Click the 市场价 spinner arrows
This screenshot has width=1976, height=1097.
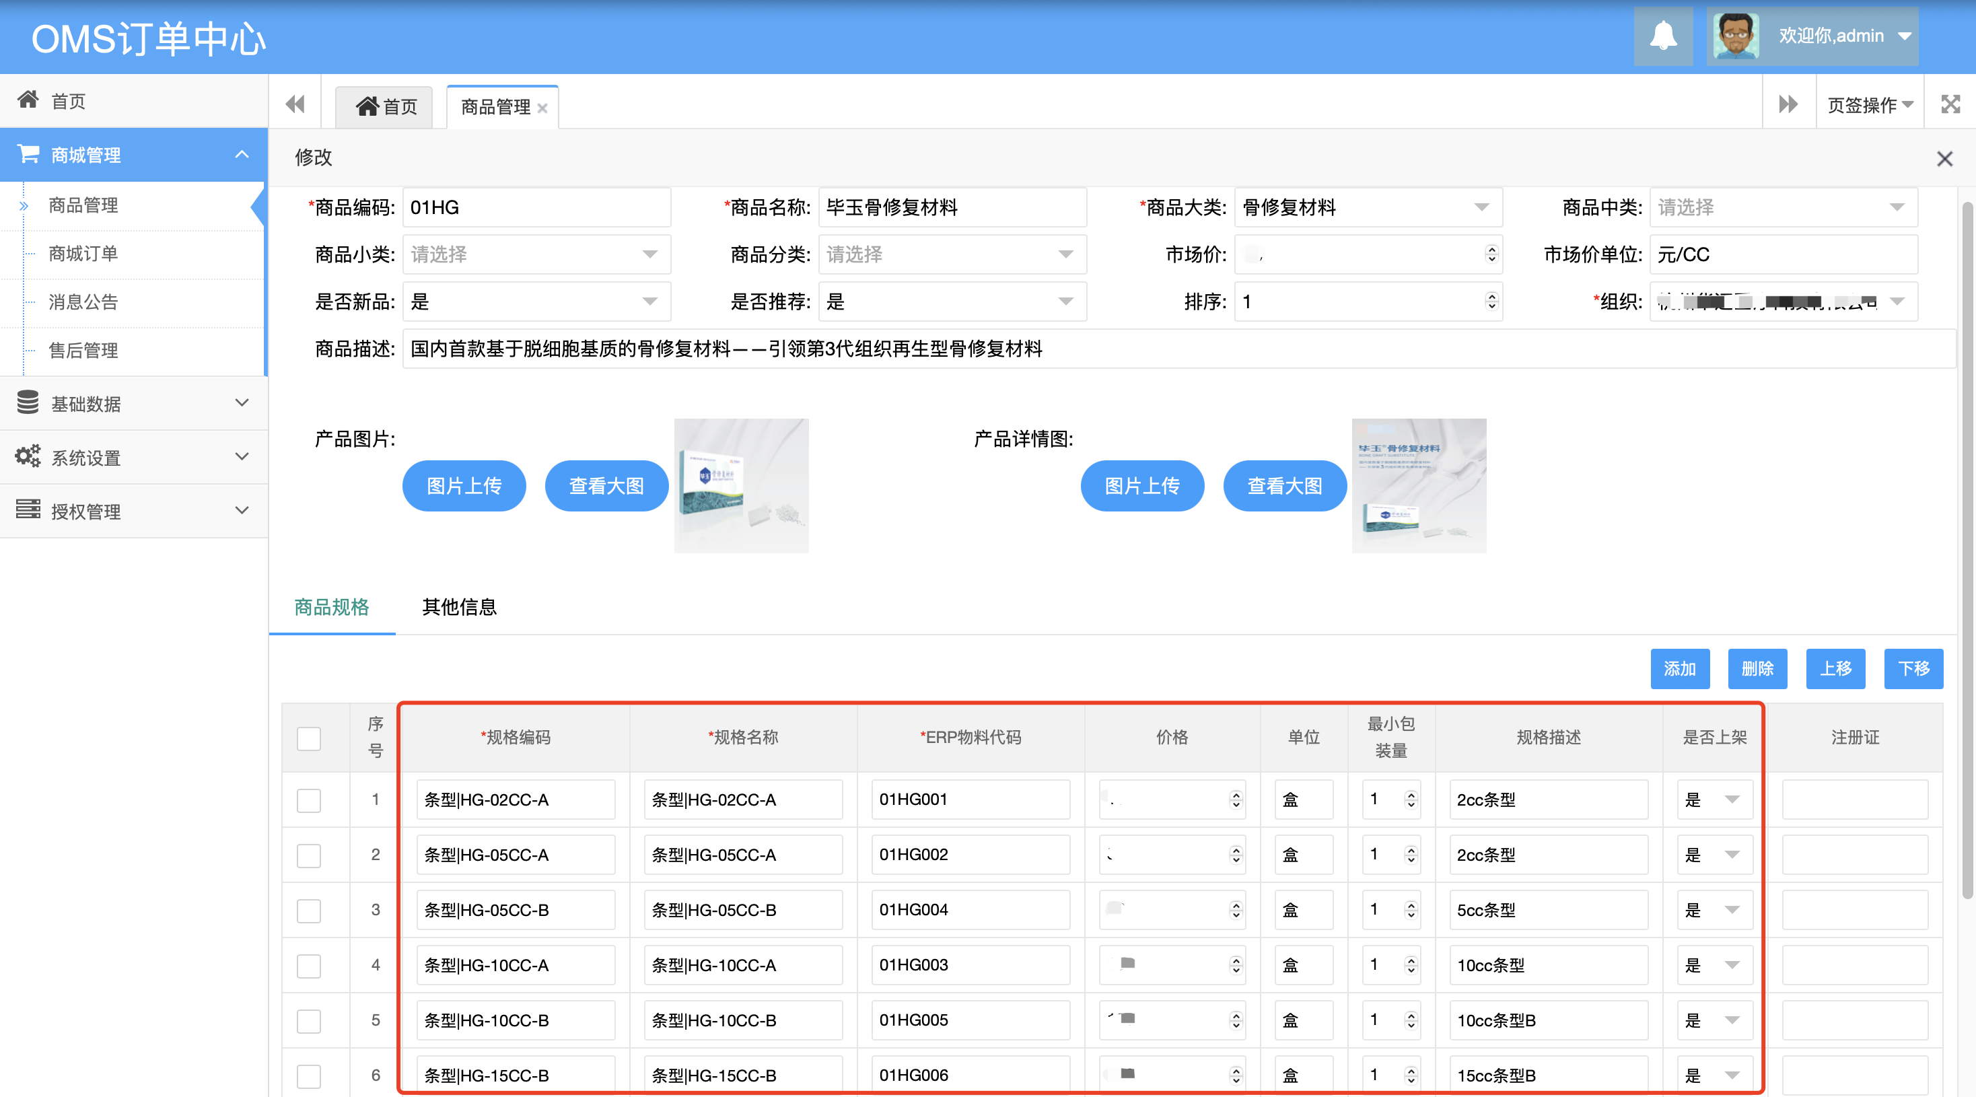point(1491,254)
